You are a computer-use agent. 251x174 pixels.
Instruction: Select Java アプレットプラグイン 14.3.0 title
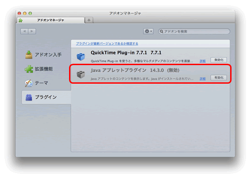(x=135, y=70)
